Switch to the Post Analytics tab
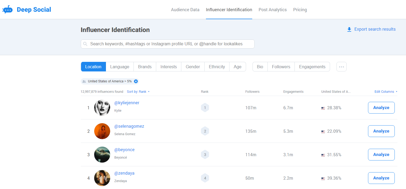The height and width of the screenshot is (189, 406). pyautogui.click(x=273, y=10)
